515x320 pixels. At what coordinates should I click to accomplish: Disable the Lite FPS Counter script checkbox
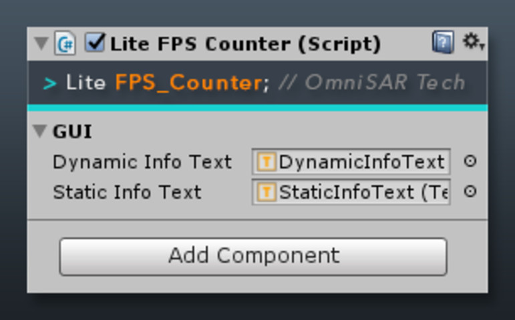[95, 43]
